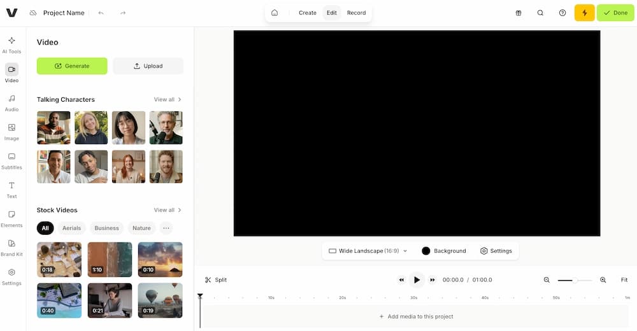Switch to the Create tab
The image size is (637, 331).
pyautogui.click(x=308, y=13)
